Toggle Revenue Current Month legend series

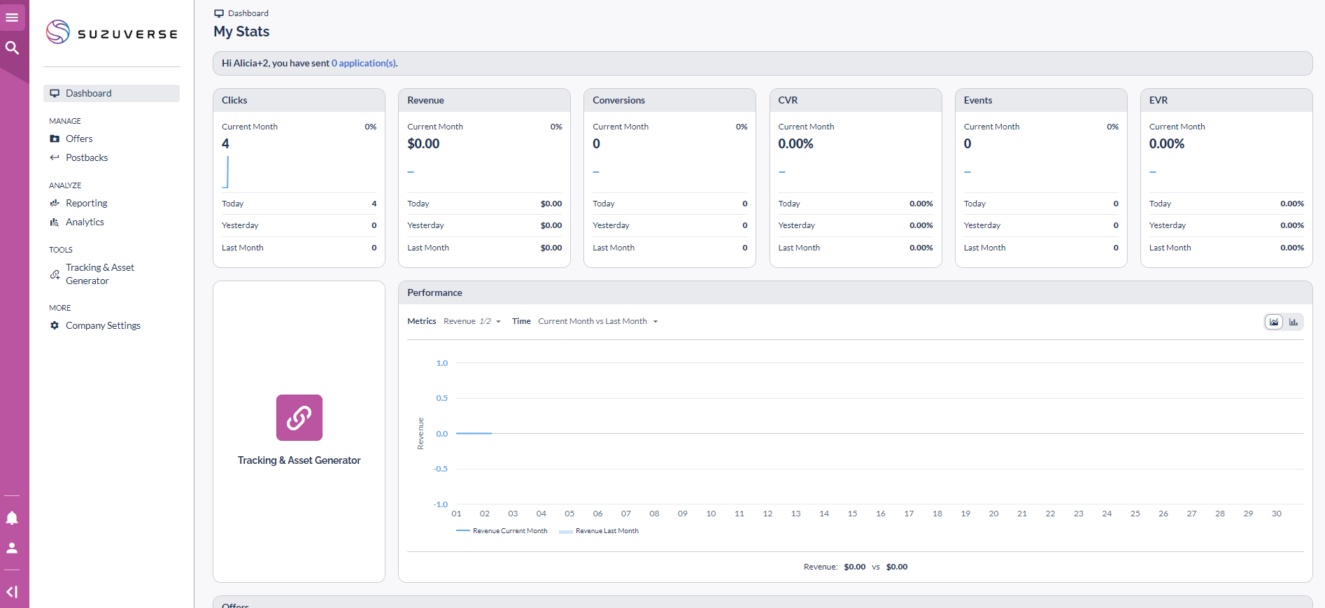pyautogui.click(x=502, y=531)
